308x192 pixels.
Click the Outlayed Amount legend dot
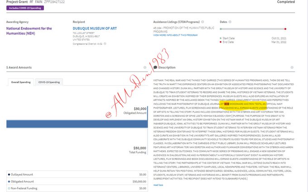tap(10, 174)
